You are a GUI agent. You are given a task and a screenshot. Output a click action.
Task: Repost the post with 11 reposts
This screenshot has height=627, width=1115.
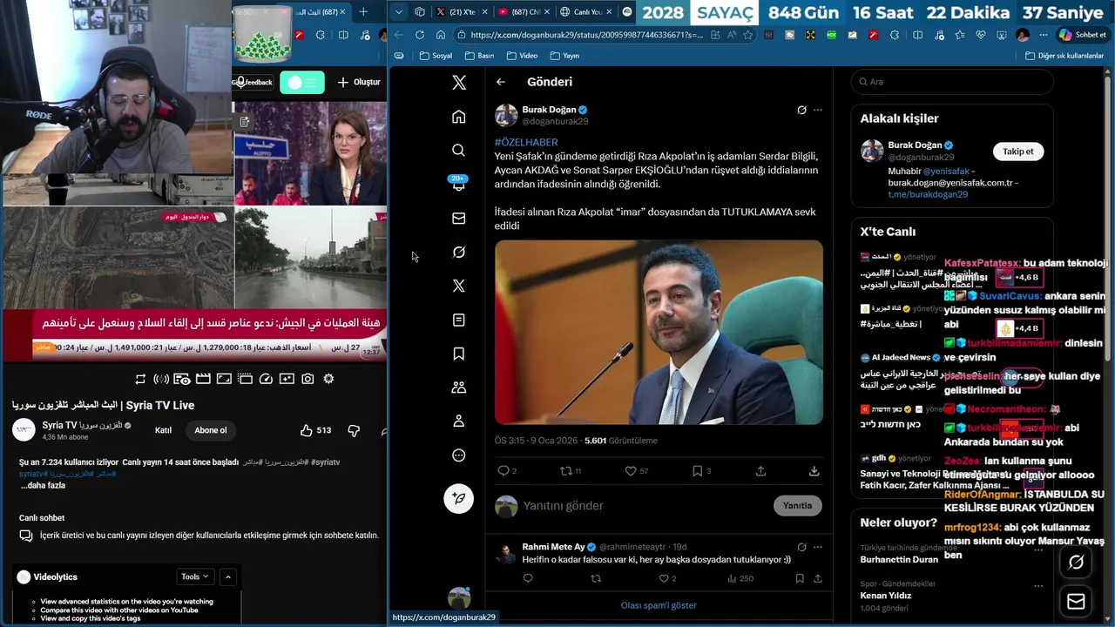point(571,471)
